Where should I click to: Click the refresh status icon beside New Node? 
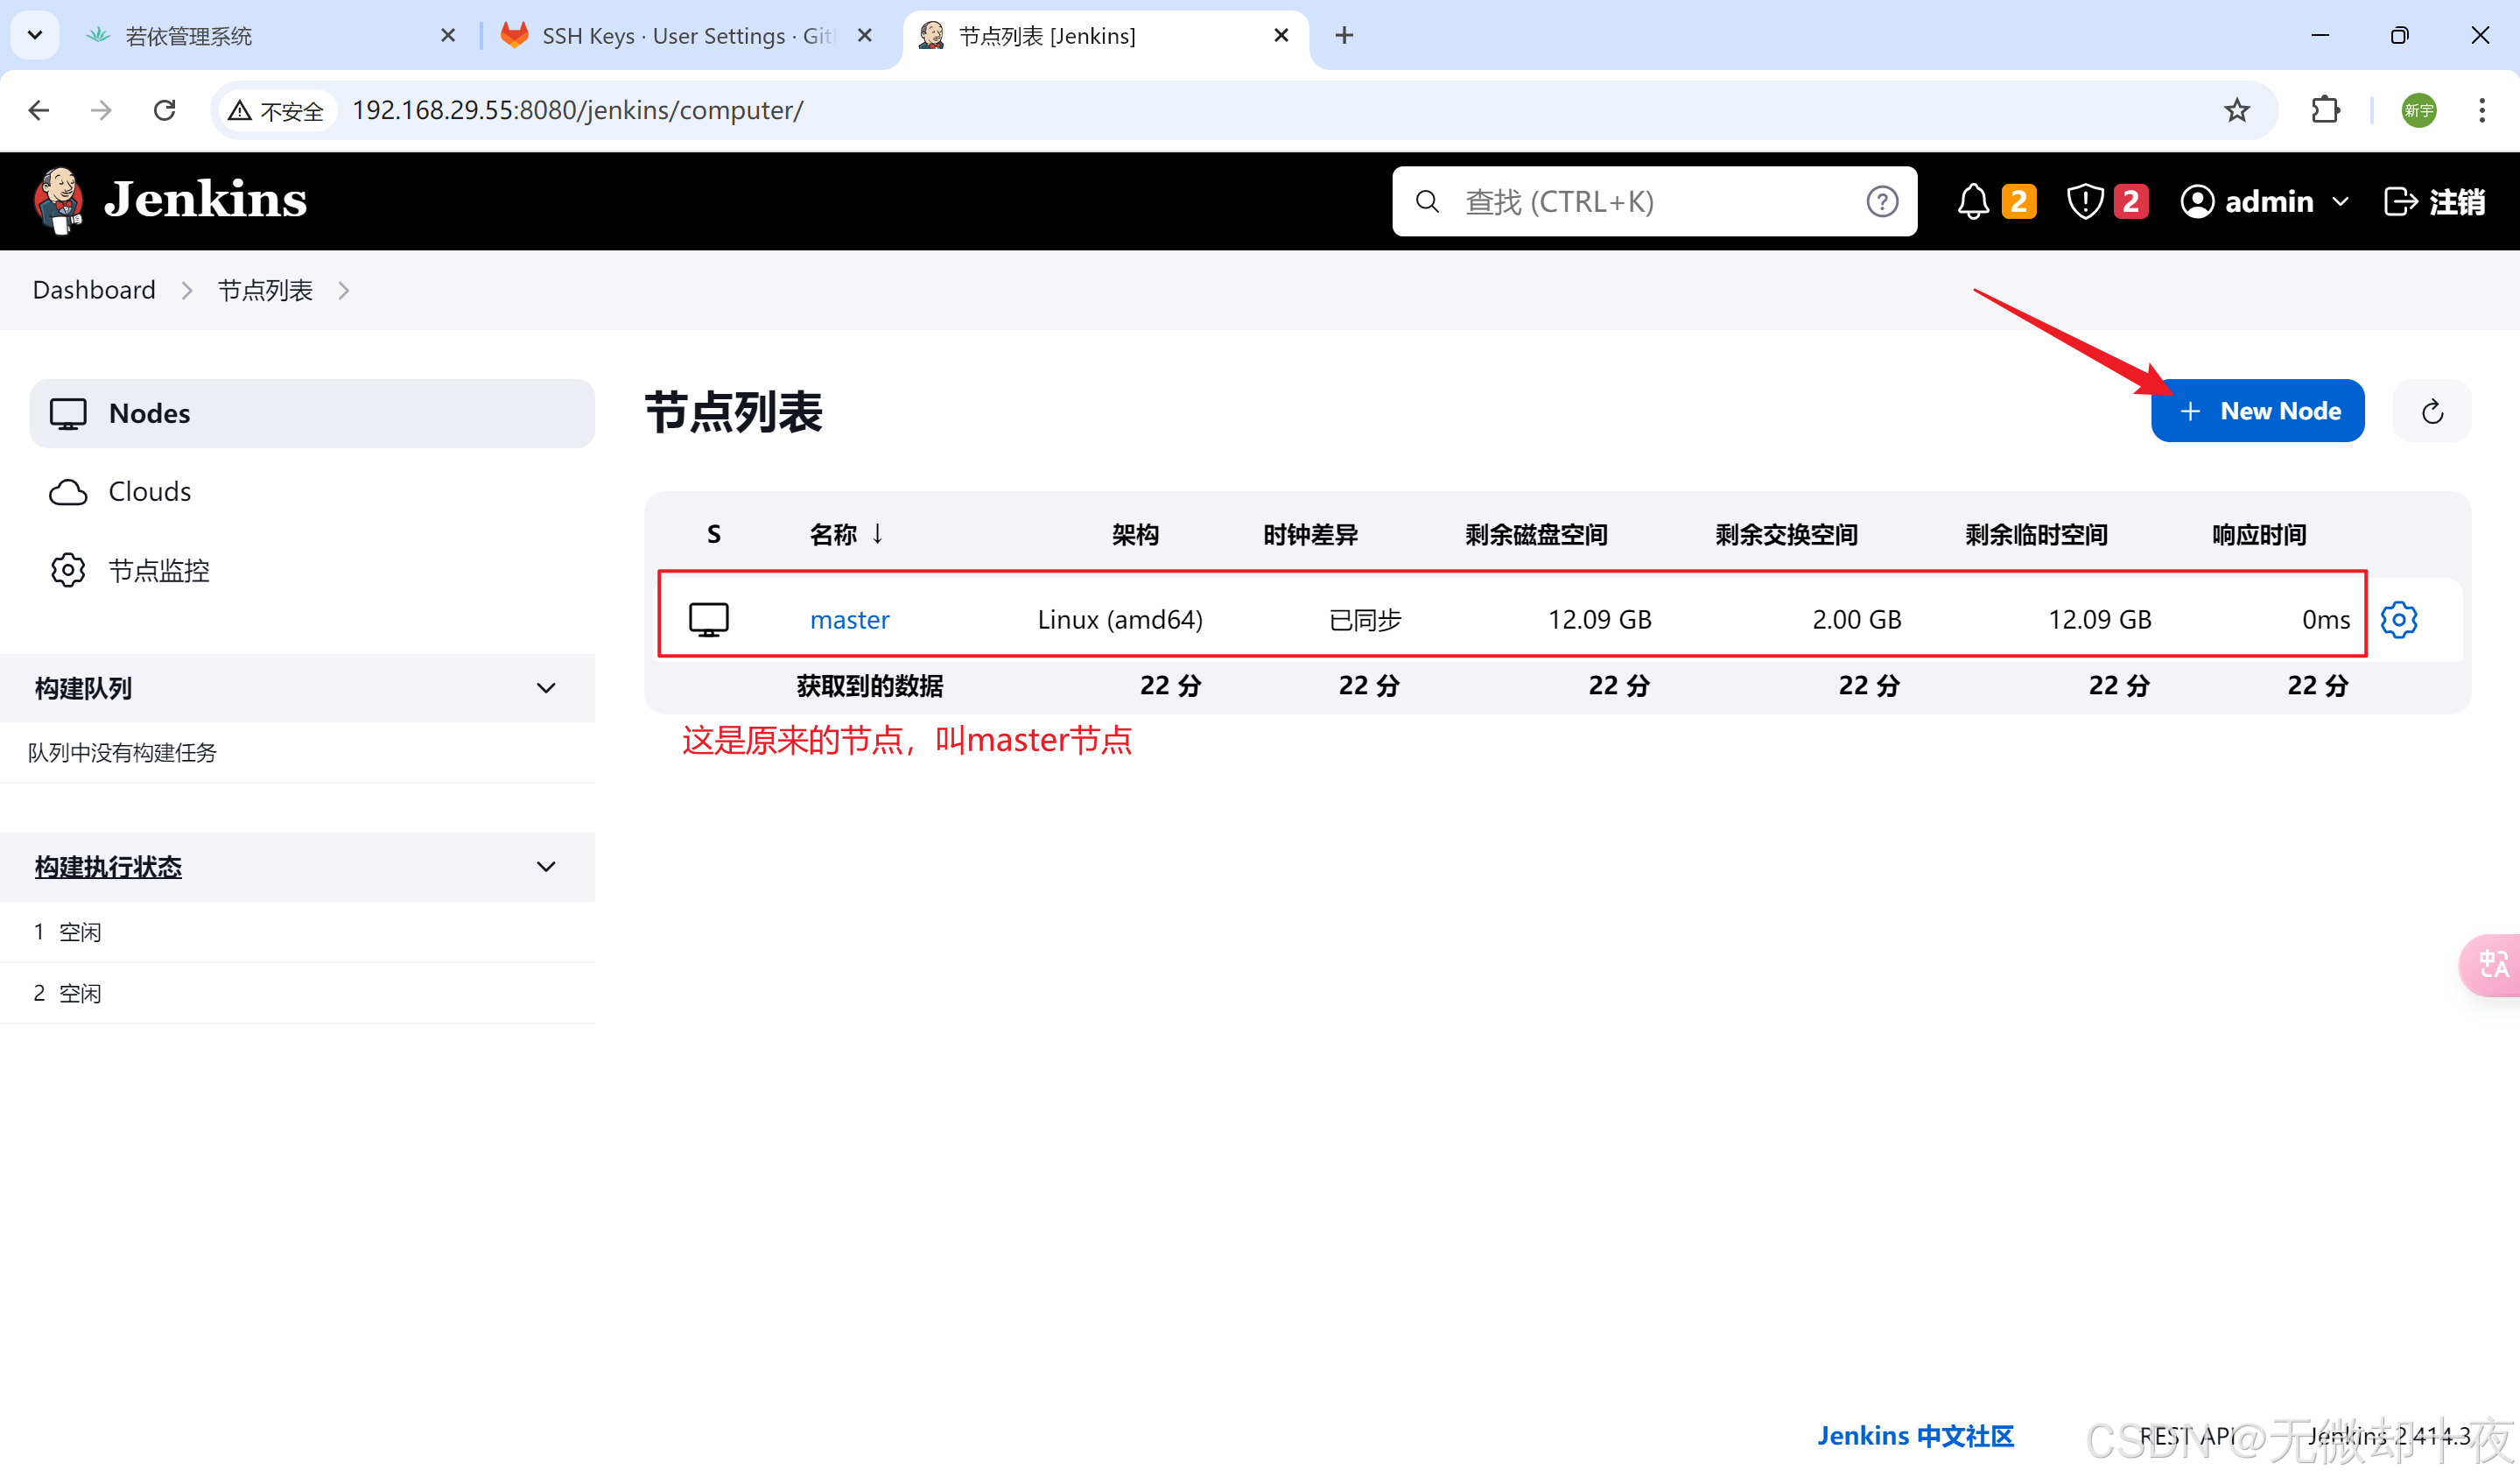(2432, 411)
